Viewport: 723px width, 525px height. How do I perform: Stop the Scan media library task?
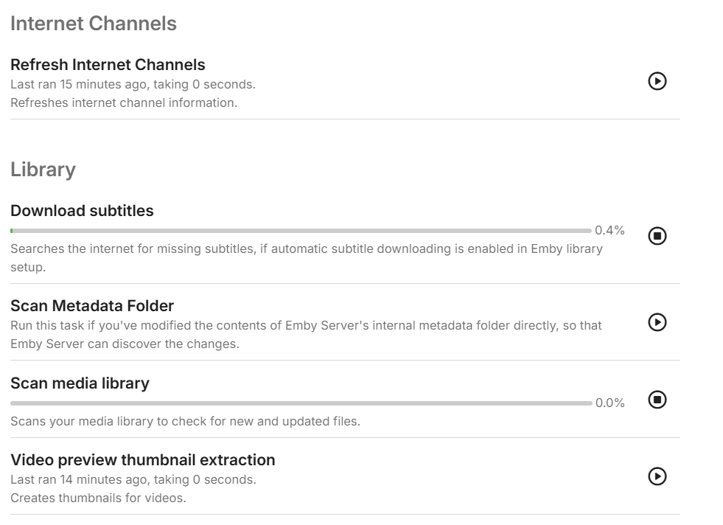coord(657,400)
